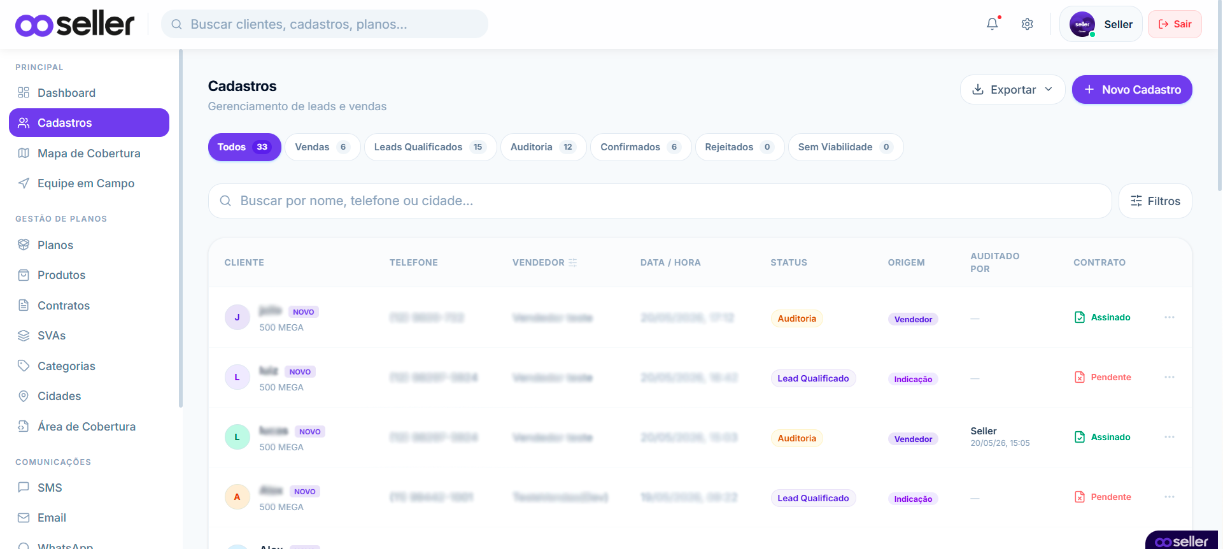This screenshot has width=1223, height=549.
Task: Click Assinado contract in first row
Action: click(x=1102, y=317)
